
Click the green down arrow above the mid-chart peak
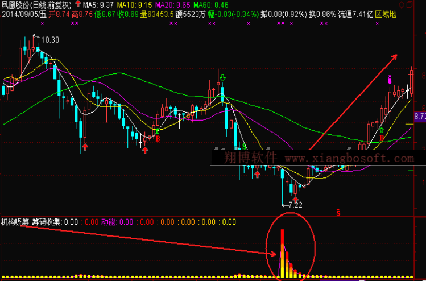point(222,78)
